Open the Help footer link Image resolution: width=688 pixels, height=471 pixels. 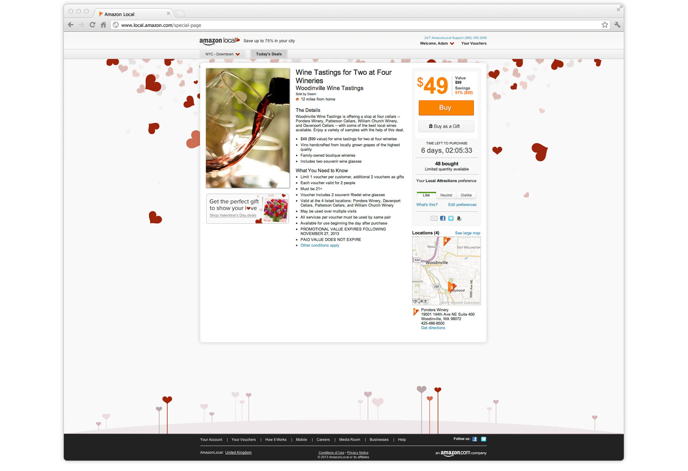click(x=402, y=440)
